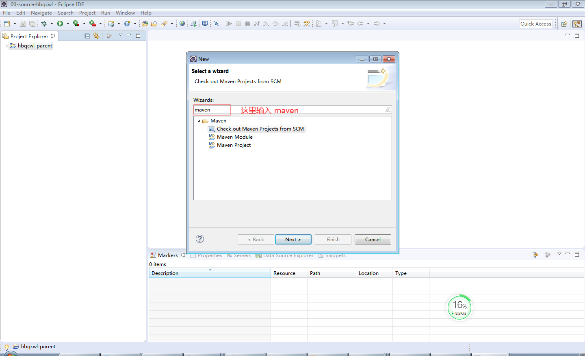Click the New Dynamic Web Project icon
The width and height of the screenshot is (585, 356).
pos(111,24)
